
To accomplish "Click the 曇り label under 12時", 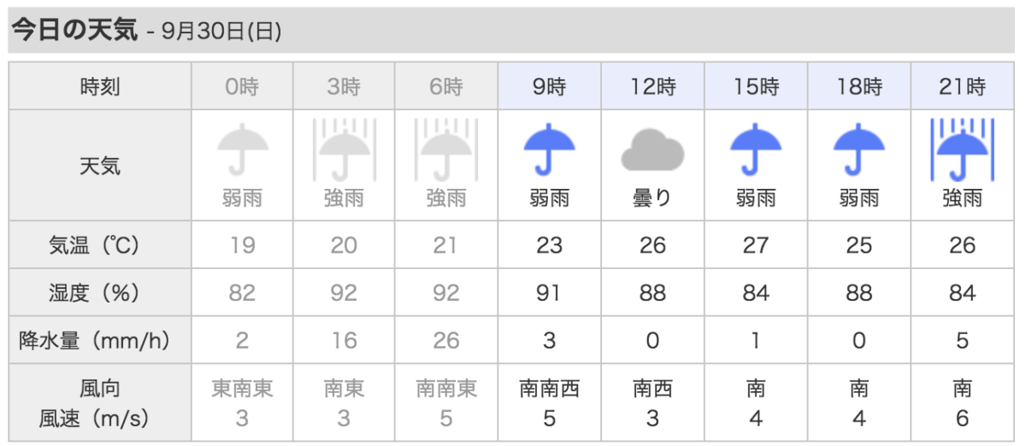I will (652, 199).
